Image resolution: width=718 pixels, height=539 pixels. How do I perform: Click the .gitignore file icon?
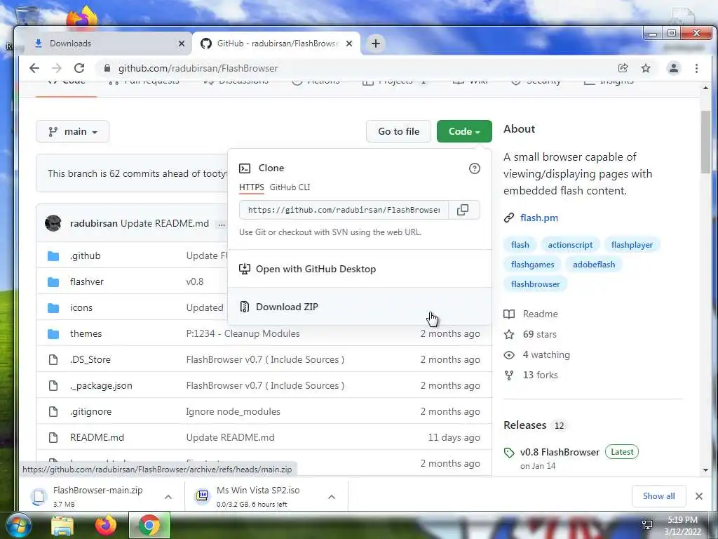coord(53,411)
